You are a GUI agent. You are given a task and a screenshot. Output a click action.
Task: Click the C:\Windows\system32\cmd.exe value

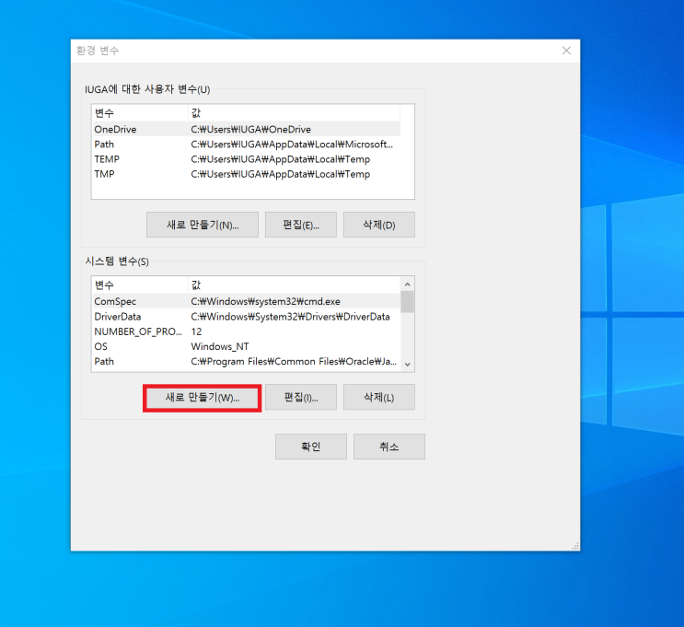[266, 301]
